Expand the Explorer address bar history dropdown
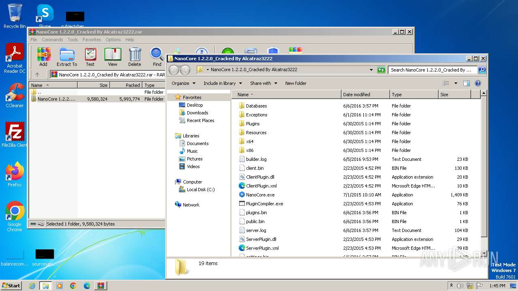 [371, 70]
